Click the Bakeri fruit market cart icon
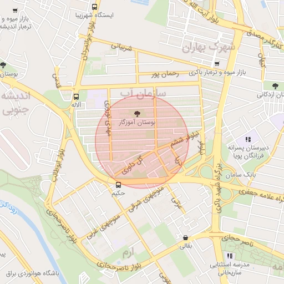The width and height of the screenshot is (284, 284). 217,64
